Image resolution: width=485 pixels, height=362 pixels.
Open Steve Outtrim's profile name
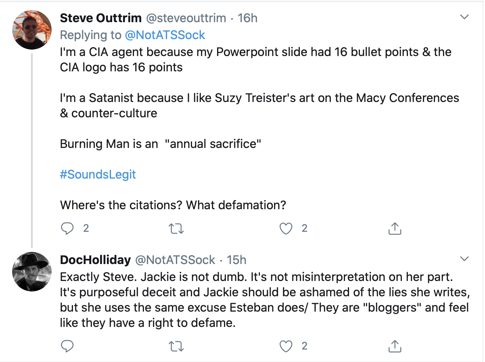point(100,18)
